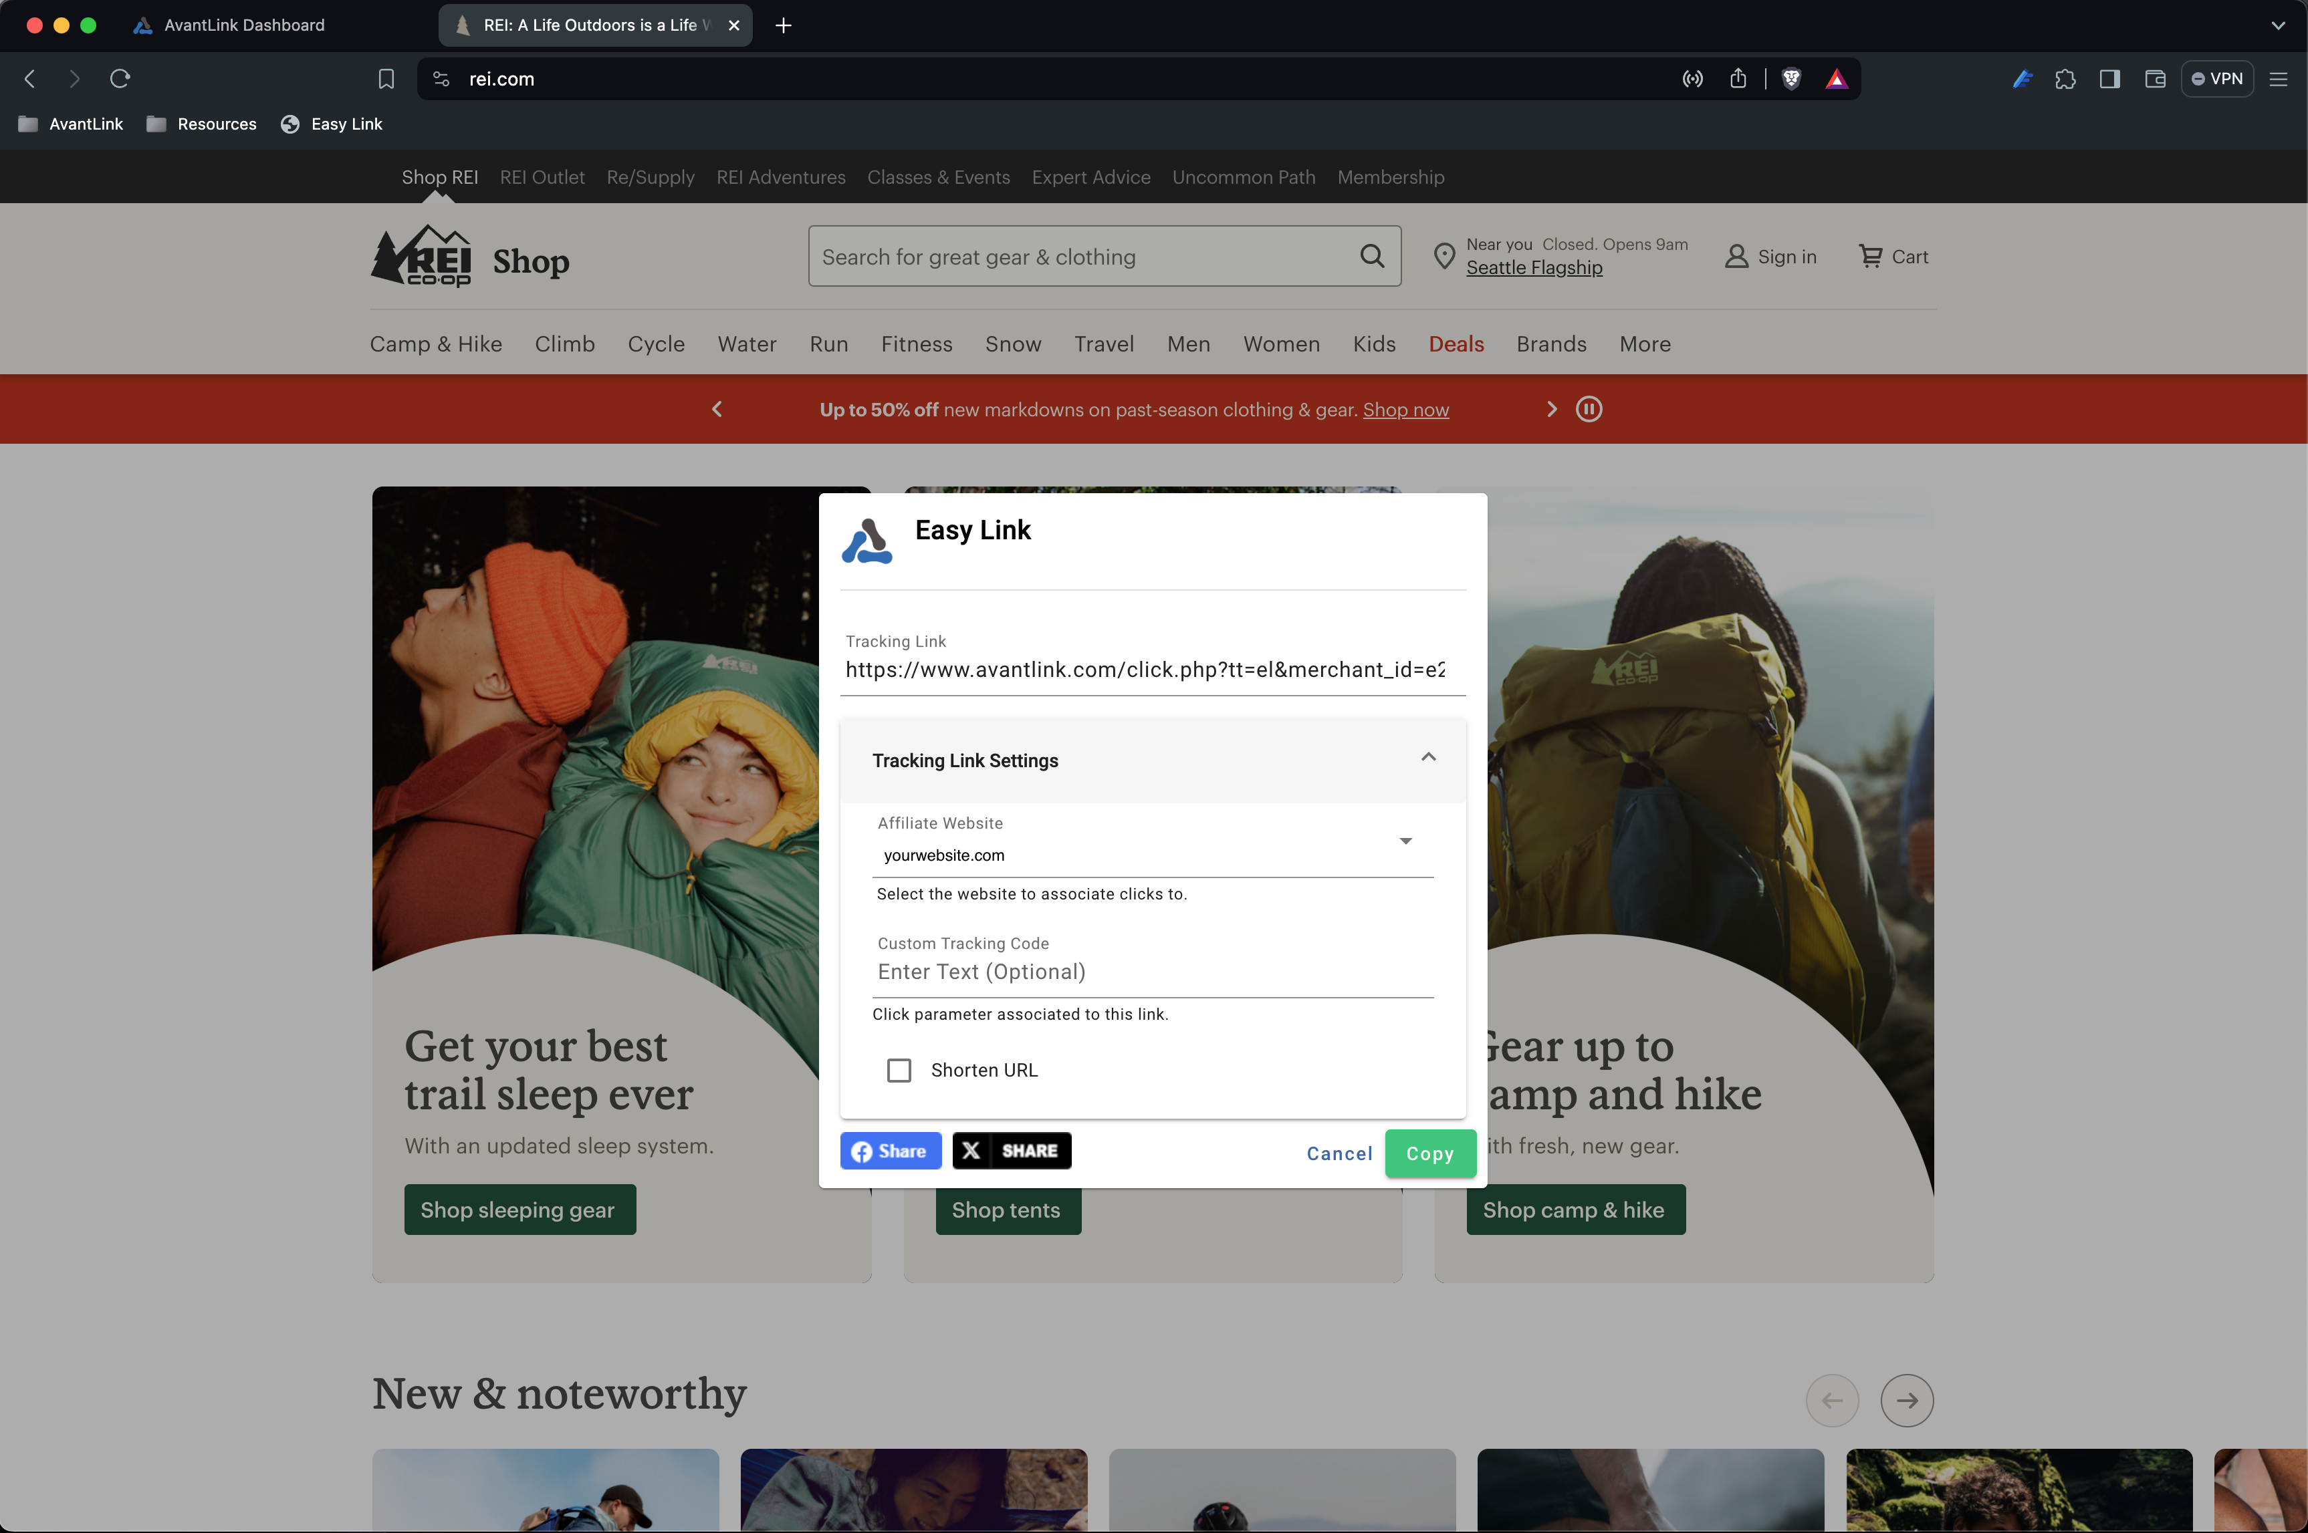Tick the Shorten URL checkbox

[899, 1071]
